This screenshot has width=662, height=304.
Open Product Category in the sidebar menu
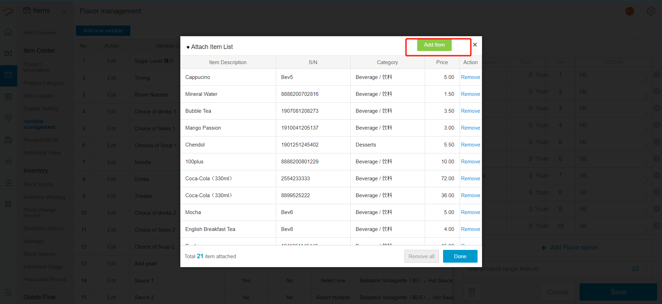pos(43,83)
